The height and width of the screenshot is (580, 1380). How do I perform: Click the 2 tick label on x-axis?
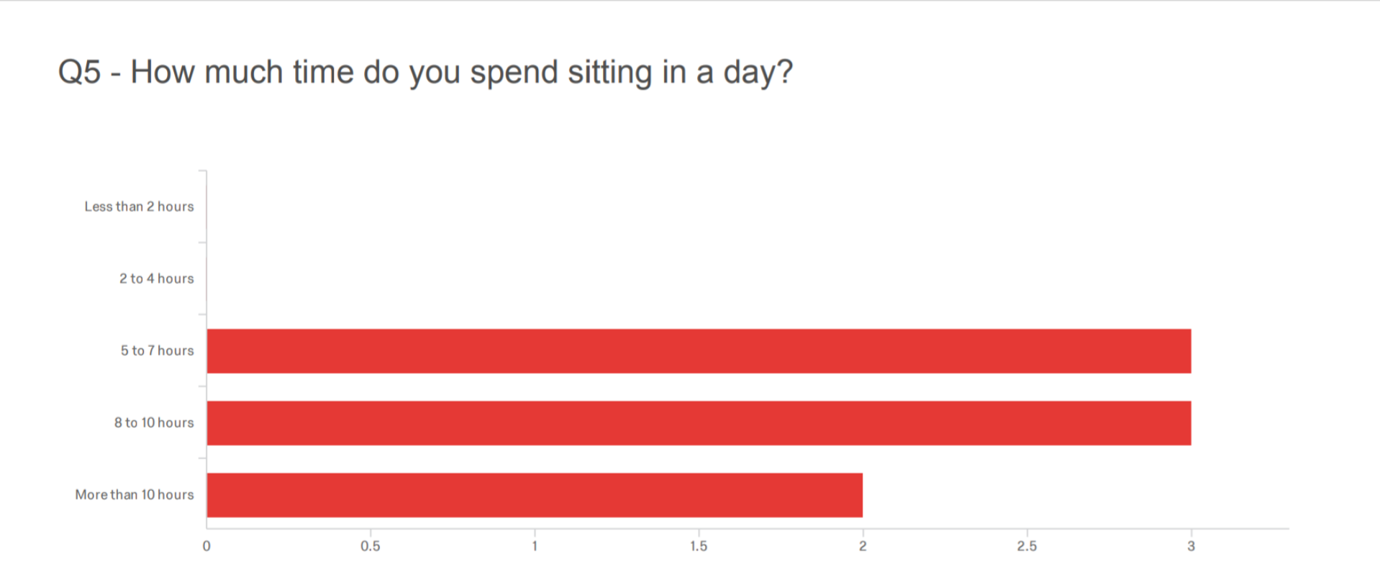click(x=863, y=546)
